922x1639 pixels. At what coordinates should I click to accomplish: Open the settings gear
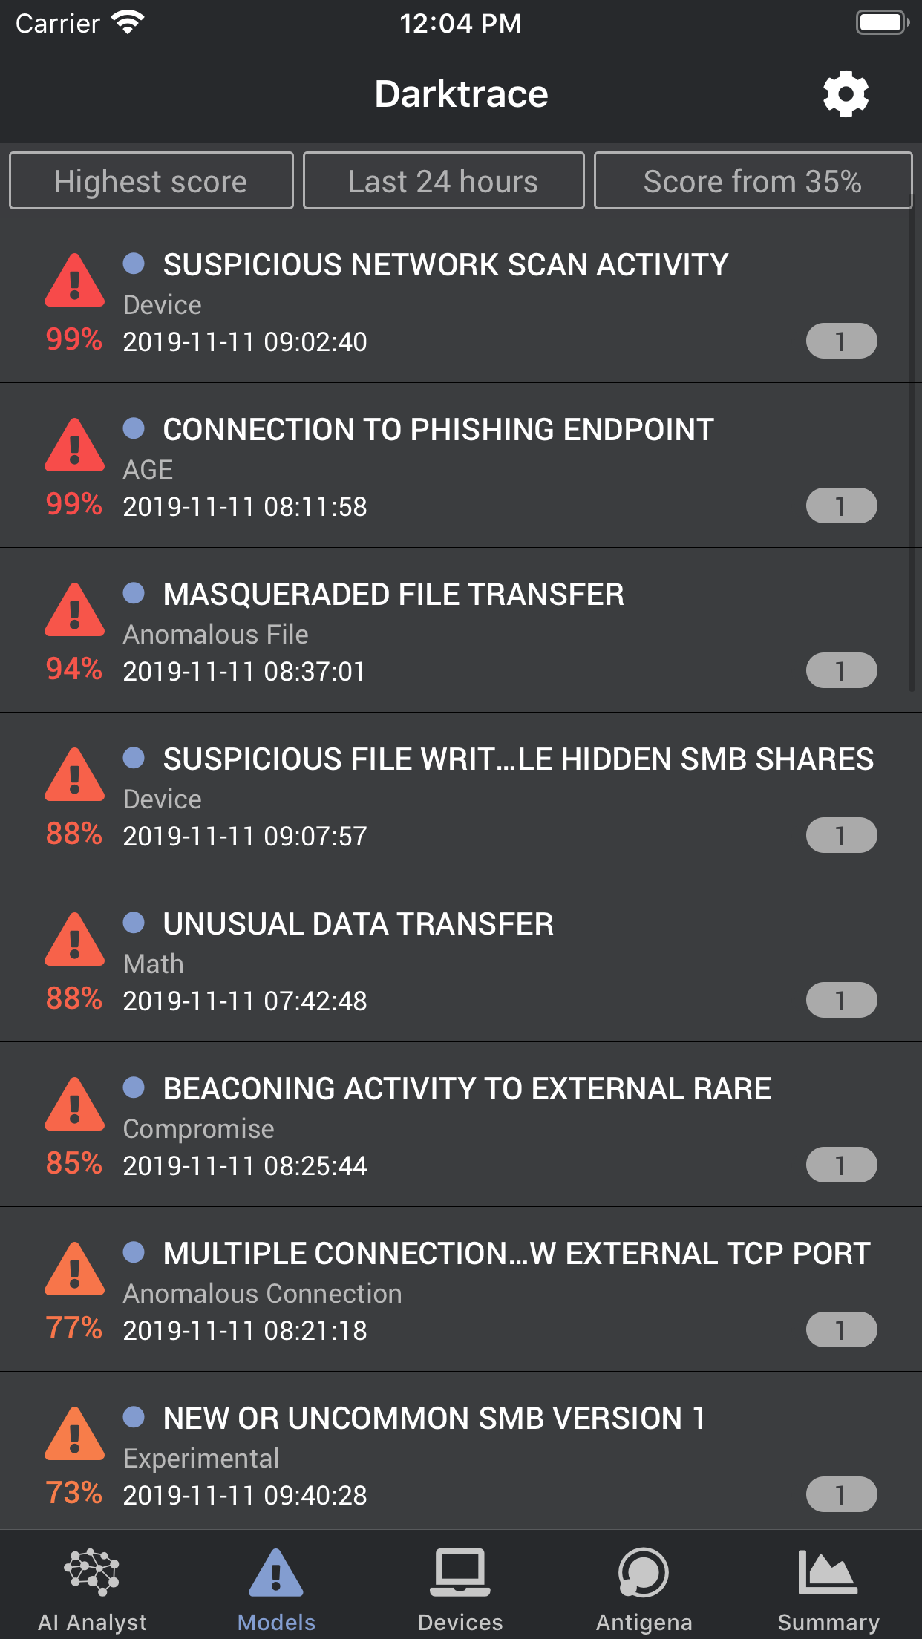[844, 94]
